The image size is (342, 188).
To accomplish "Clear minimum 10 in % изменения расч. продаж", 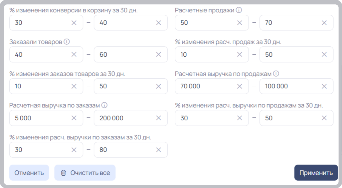I will tap(239, 54).
